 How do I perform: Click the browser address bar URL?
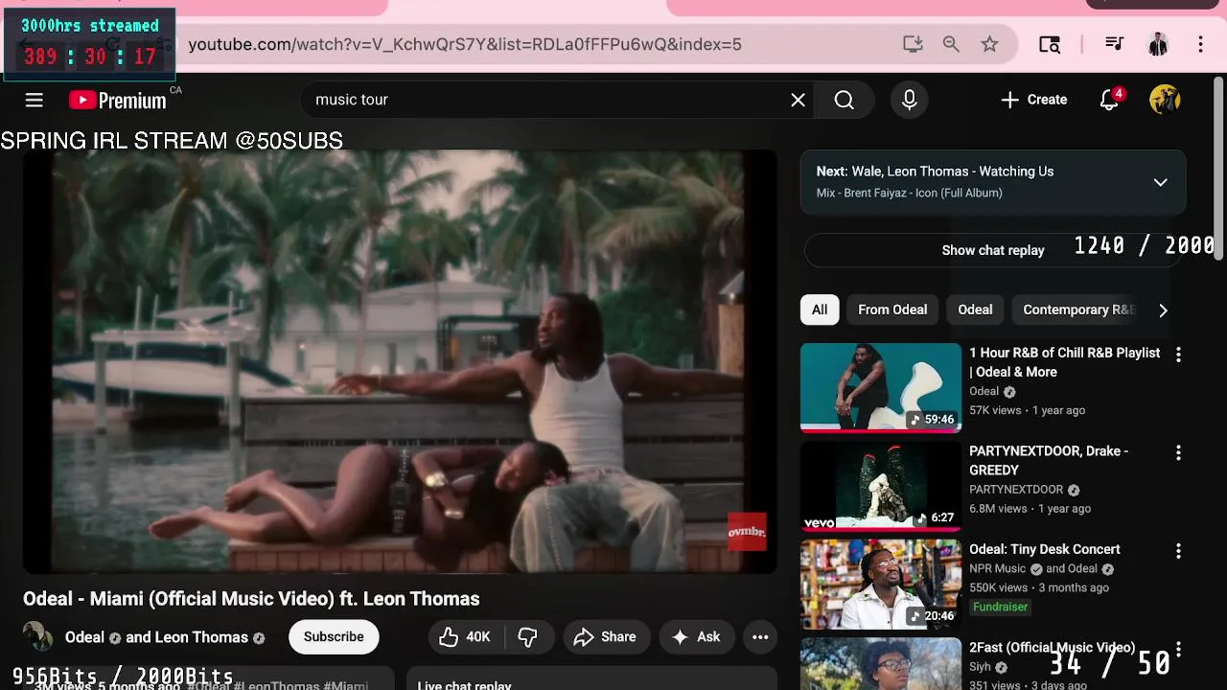coord(465,44)
